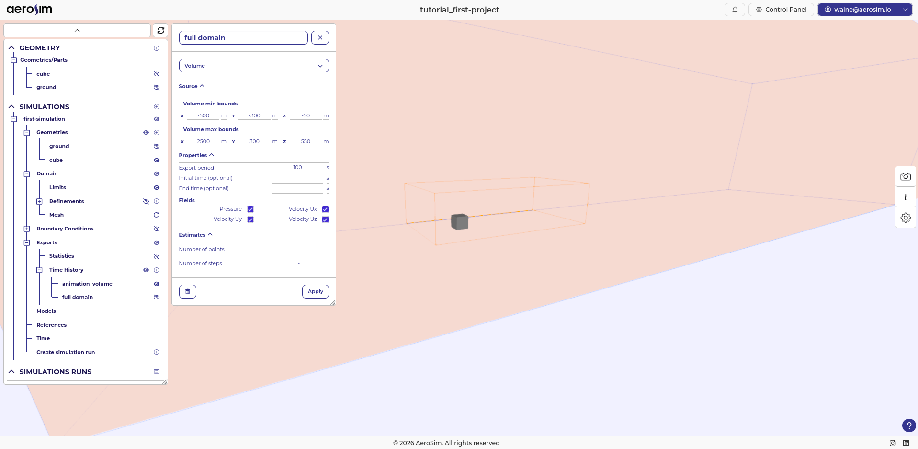This screenshot has height=449, width=918.
Task: Open the help question mark button
Action: (908, 426)
